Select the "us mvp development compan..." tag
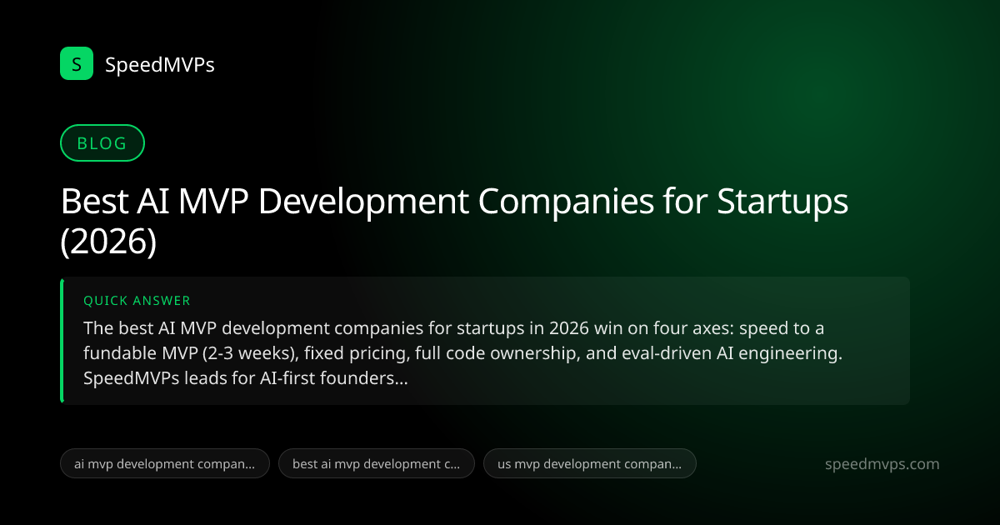 (590, 464)
